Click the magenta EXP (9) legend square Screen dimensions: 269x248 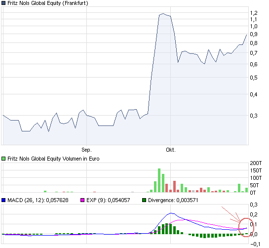click(x=82, y=200)
